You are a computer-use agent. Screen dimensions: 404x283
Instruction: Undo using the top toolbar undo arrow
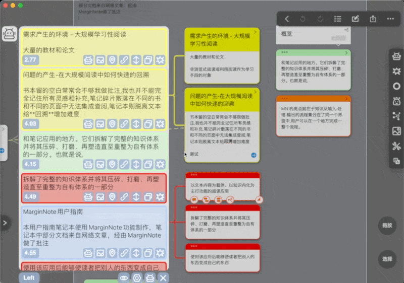[302, 19]
